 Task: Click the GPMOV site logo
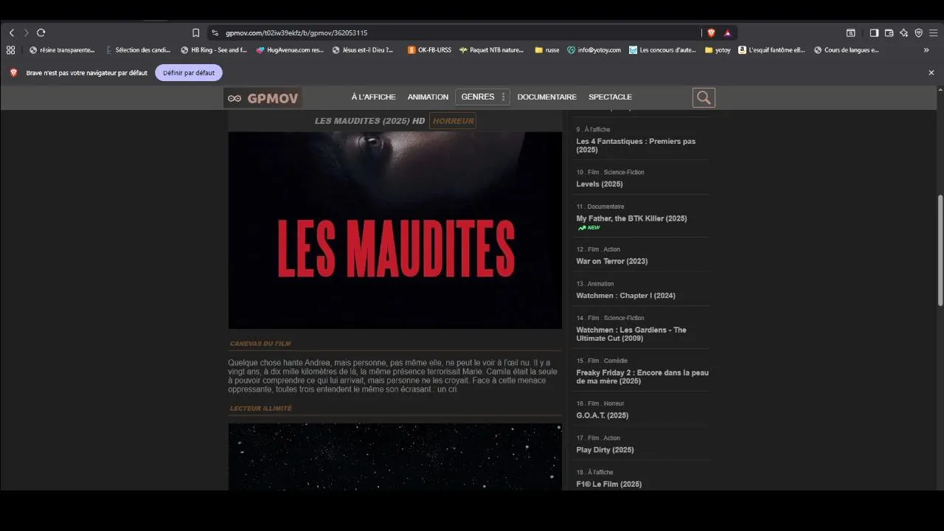tap(263, 98)
